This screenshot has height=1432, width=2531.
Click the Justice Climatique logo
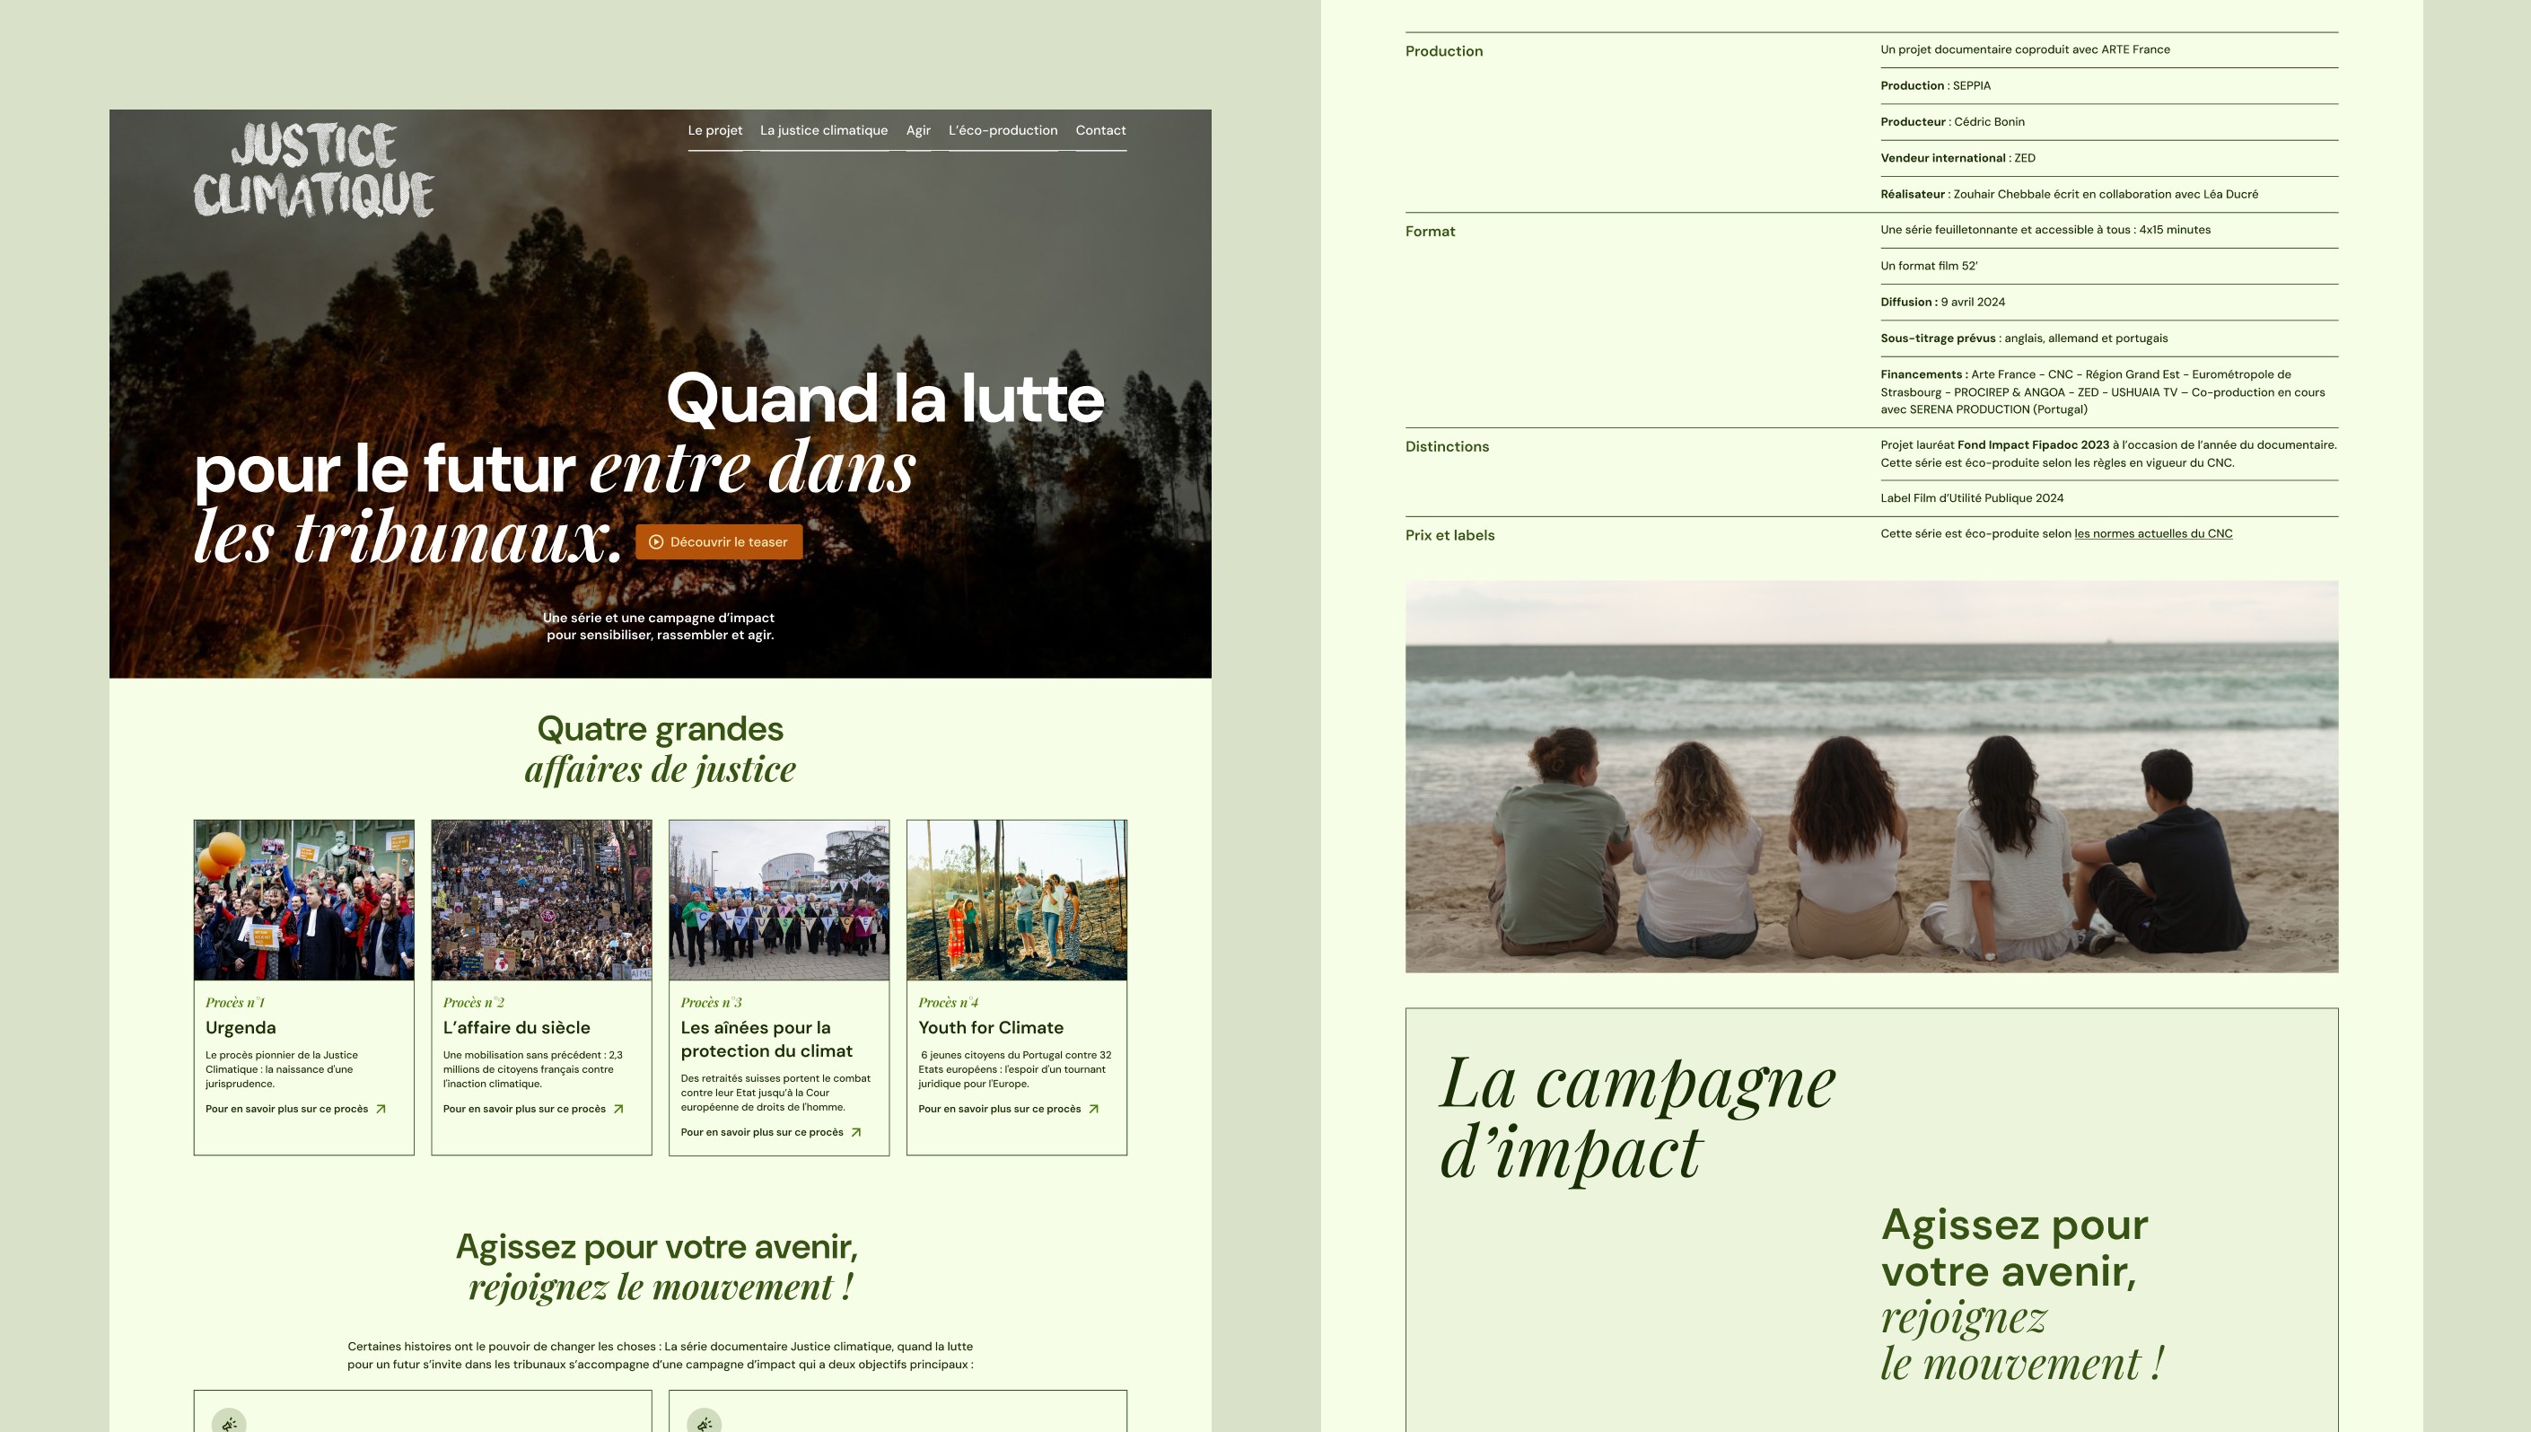[x=313, y=171]
